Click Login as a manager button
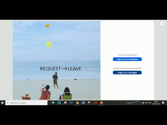This screenshot has height=125, width=167. [127, 73]
